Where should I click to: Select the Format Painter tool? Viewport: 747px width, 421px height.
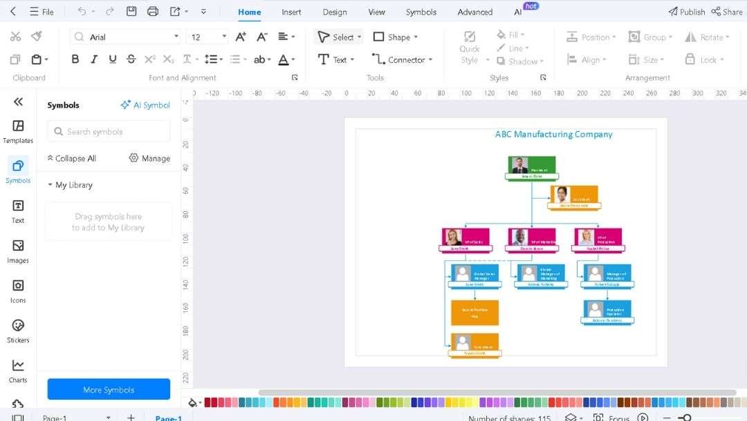pos(37,36)
